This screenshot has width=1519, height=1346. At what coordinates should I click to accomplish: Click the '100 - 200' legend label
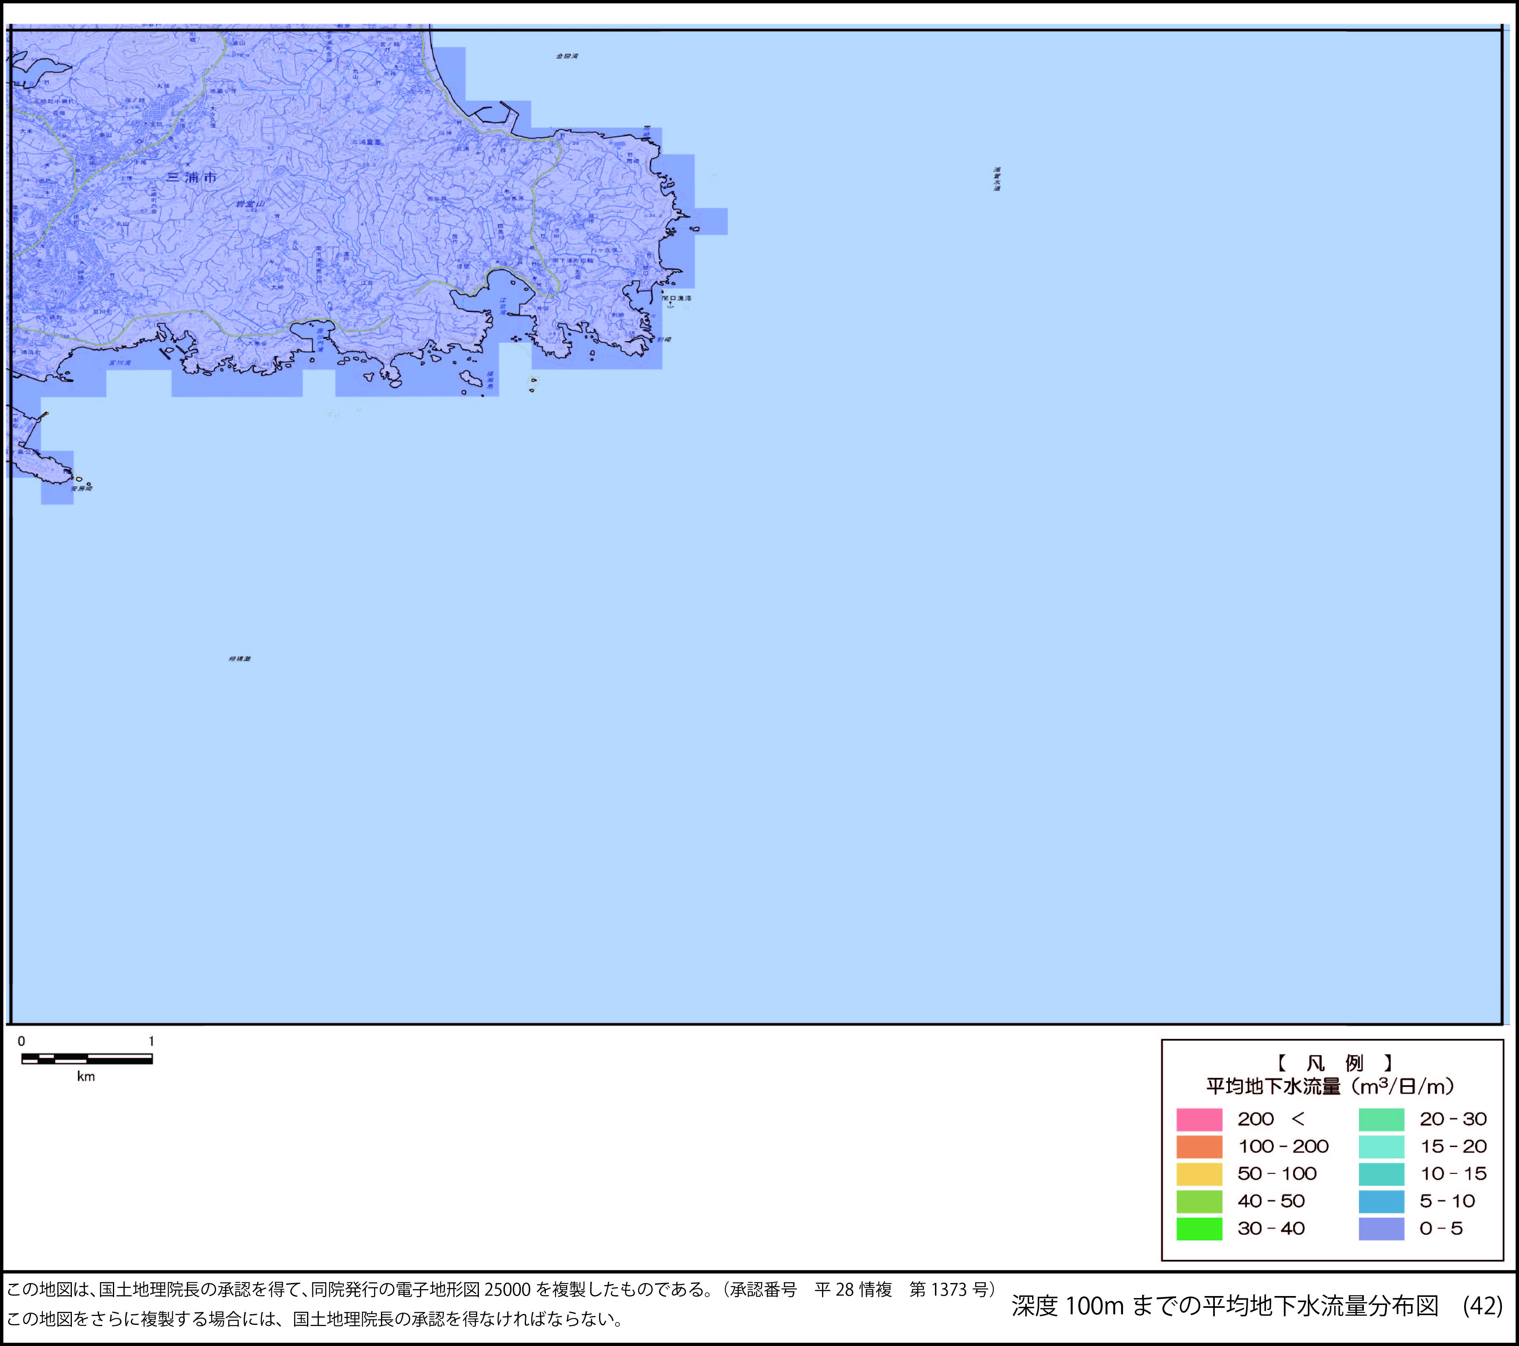1283,1147
